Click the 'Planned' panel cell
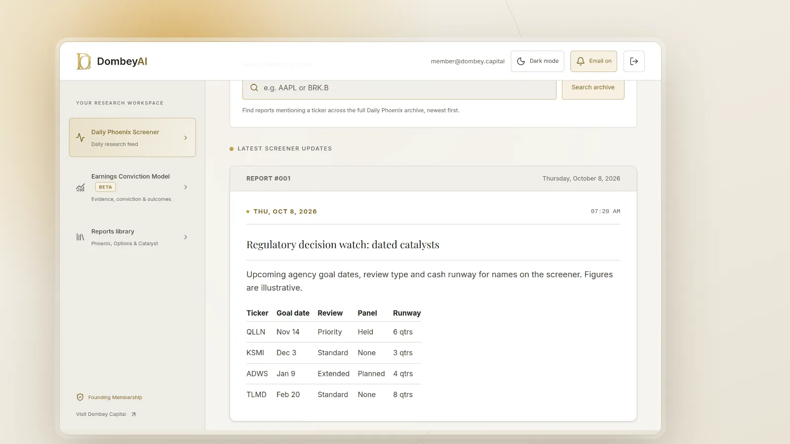790x444 pixels. click(x=371, y=374)
